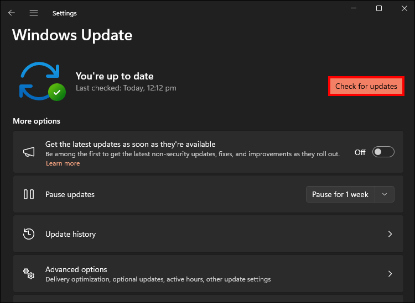
Task: Open the Update history entry
Action: point(70,234)
